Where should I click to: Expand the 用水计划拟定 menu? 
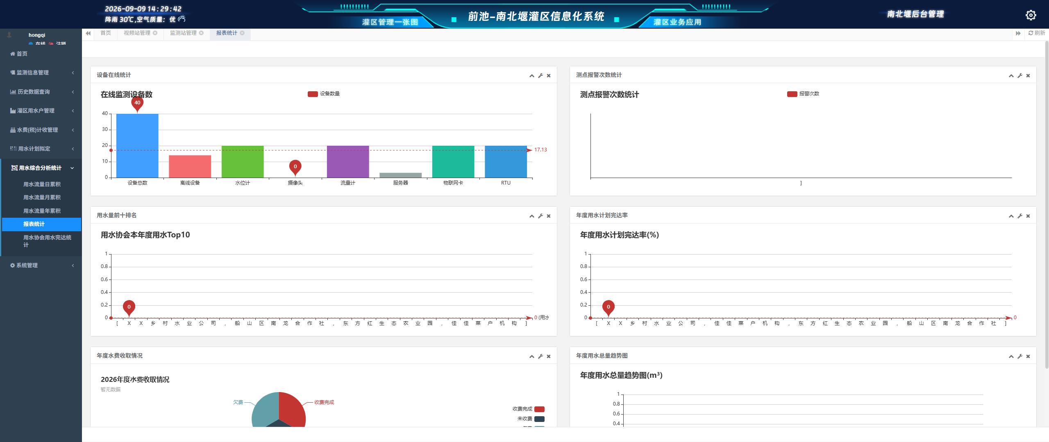tap(41, 149)
